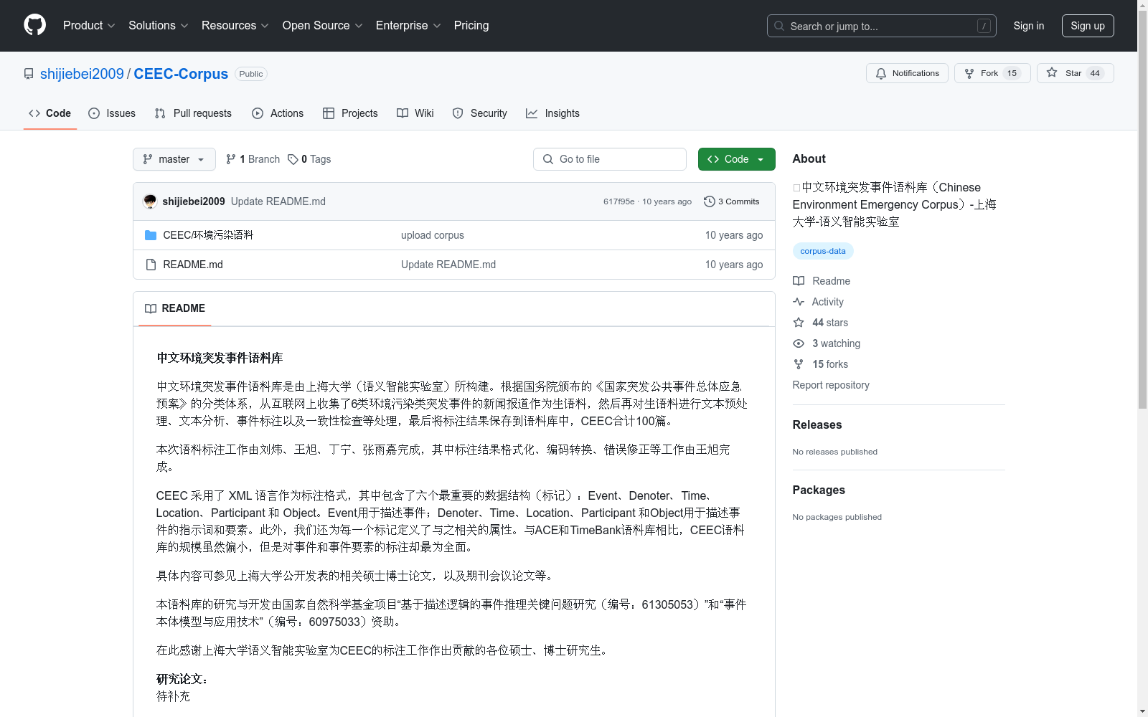The image size is (1148, 717).
Task: Click the fork icon beside 15 forks
Action: pos(799,364)
